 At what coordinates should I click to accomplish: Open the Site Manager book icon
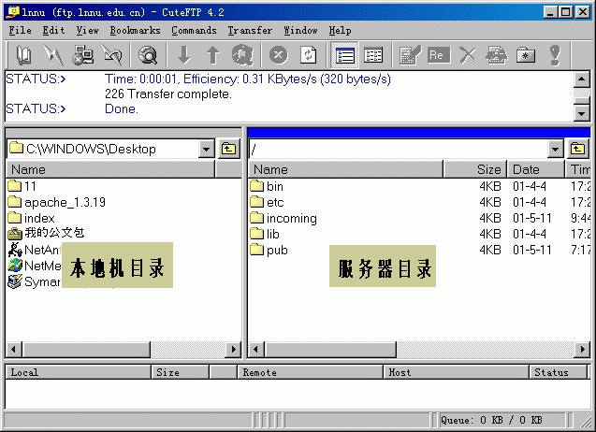pos(24,55)
